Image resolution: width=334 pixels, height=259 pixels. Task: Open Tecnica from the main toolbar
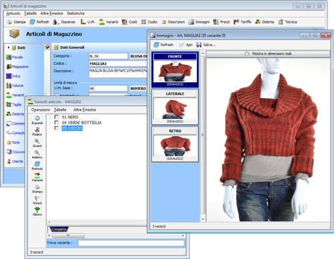[288, 22]
